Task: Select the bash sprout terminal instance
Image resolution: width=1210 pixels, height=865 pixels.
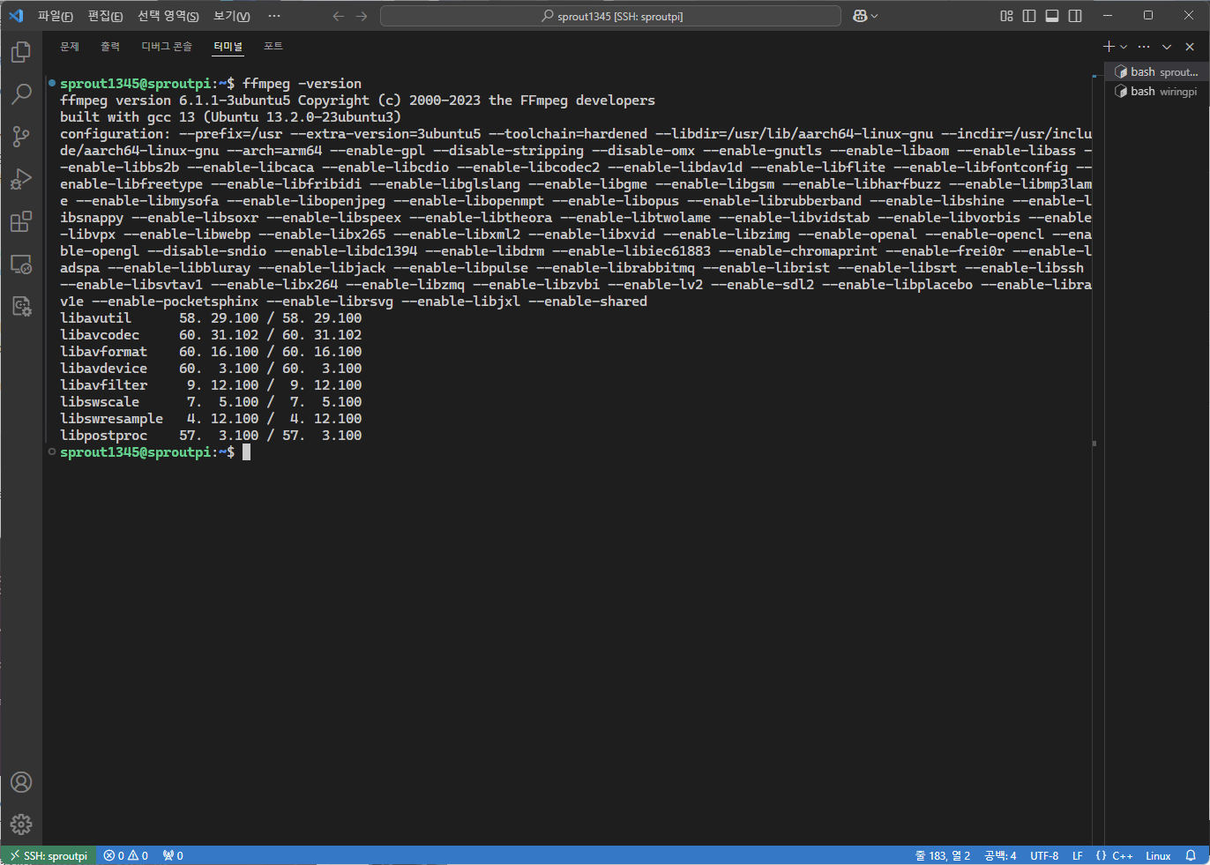Action: click(x=1156, y=71)
